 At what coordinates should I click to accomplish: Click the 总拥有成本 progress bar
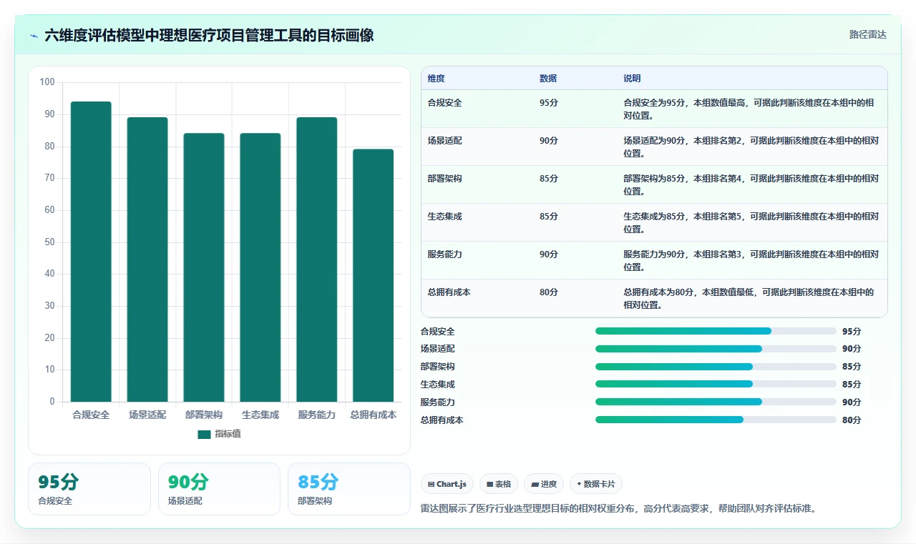[x=716, y=420]
